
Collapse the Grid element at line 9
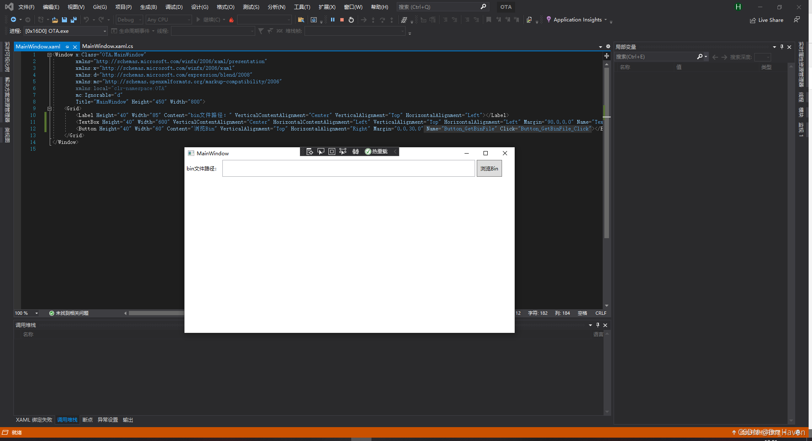(x=49, y=109)
